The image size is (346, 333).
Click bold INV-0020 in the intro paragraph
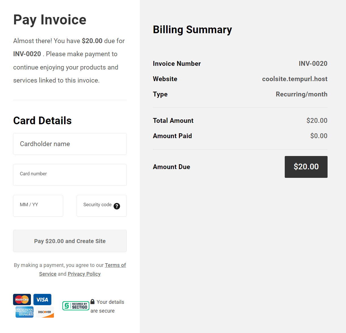pyautogui.click(x=27, y=54)
